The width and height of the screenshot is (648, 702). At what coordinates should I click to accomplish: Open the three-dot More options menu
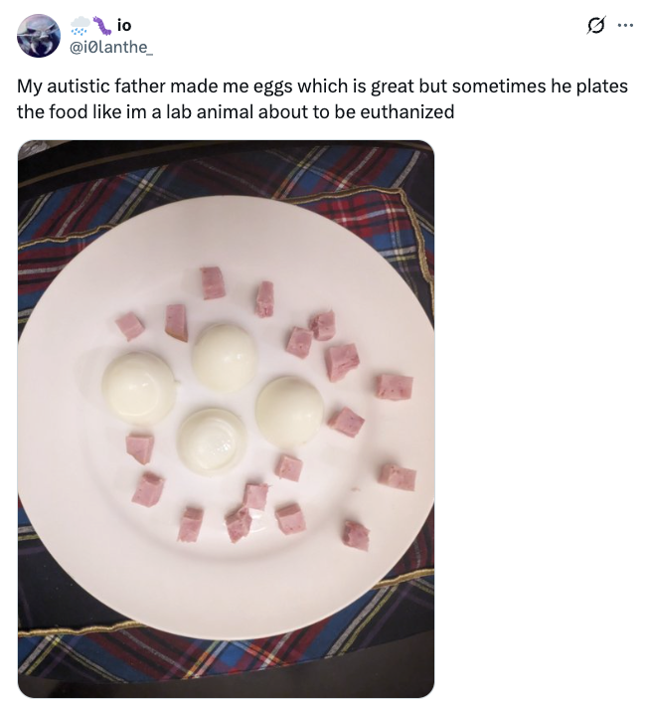point(624,25)
